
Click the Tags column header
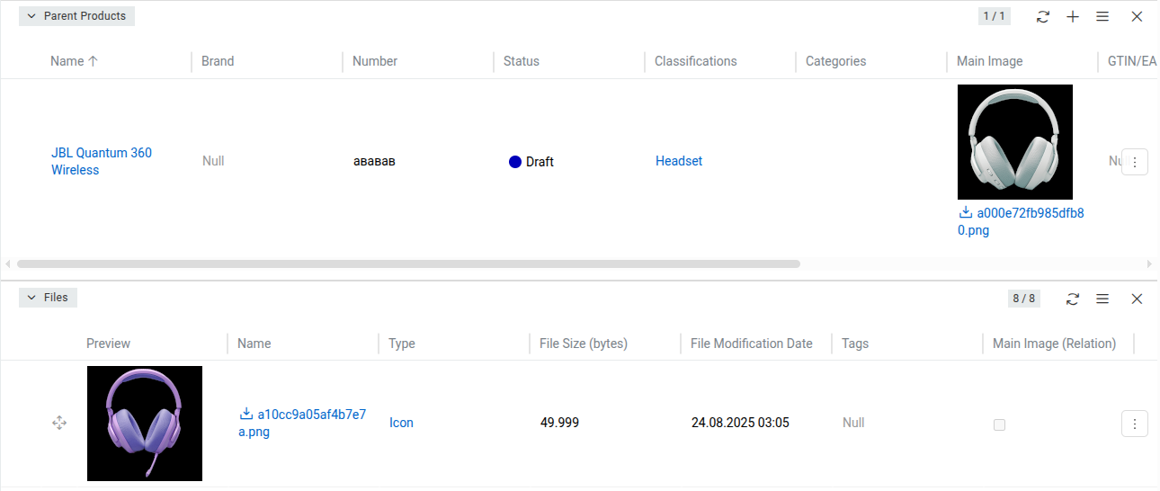pos(855,344)
